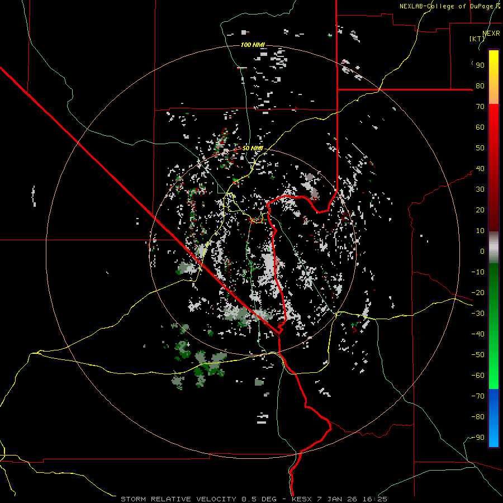Click the 60 value on velocity scale
The height and width of the screenshot is (503, 503).
[480, 127]
